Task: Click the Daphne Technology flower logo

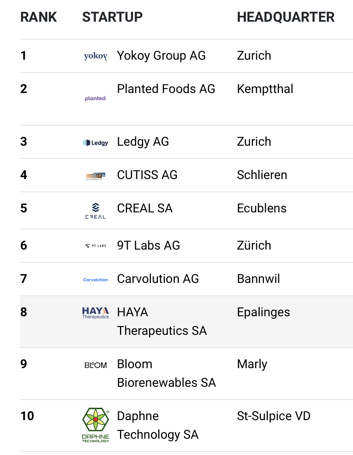Action: point(96,425)
